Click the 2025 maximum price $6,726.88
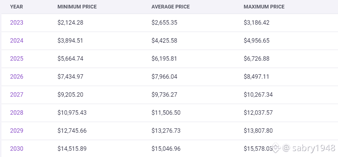This screenshot has width=338, height=157. pyautogui.click(x=256, y=59)
